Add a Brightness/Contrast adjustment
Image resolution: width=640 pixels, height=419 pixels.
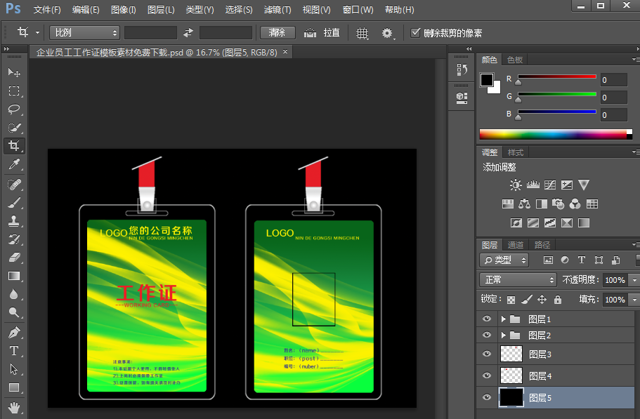point(516,185)
